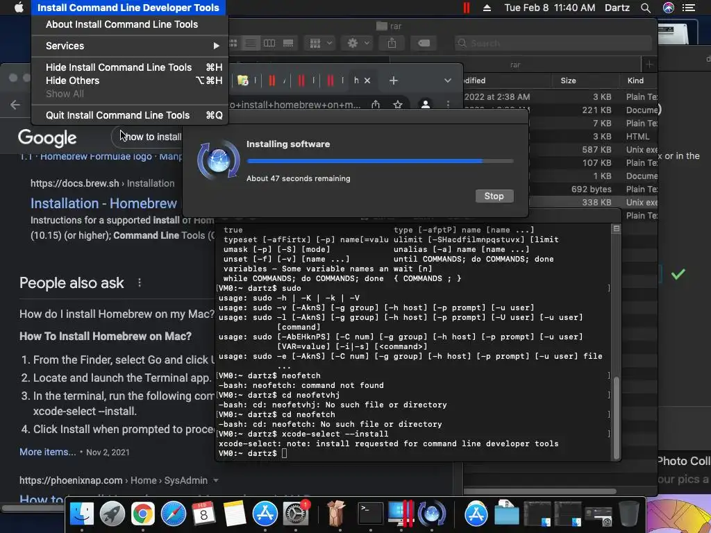Switch Finder to list view
This screenshot has height=533, width=711.
click(250, 43)
